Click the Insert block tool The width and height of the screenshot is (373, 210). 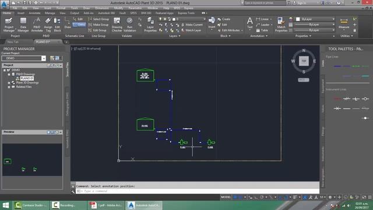point(212,23)
